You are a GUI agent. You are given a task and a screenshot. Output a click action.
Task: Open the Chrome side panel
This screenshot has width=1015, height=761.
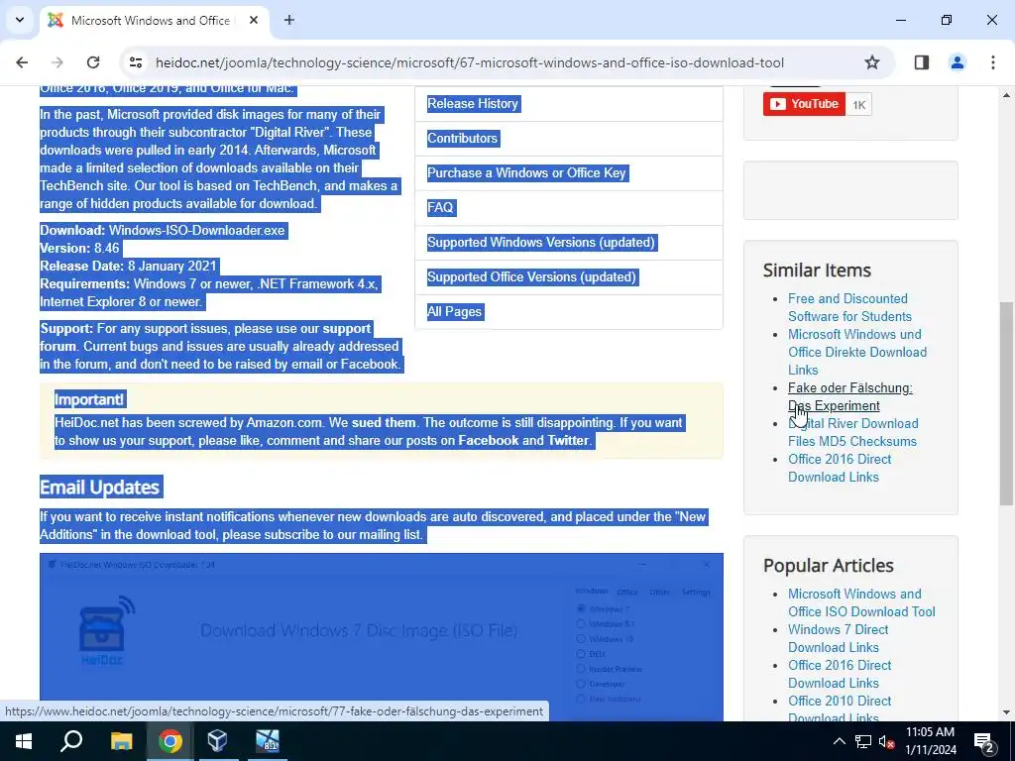coord(922,62)
